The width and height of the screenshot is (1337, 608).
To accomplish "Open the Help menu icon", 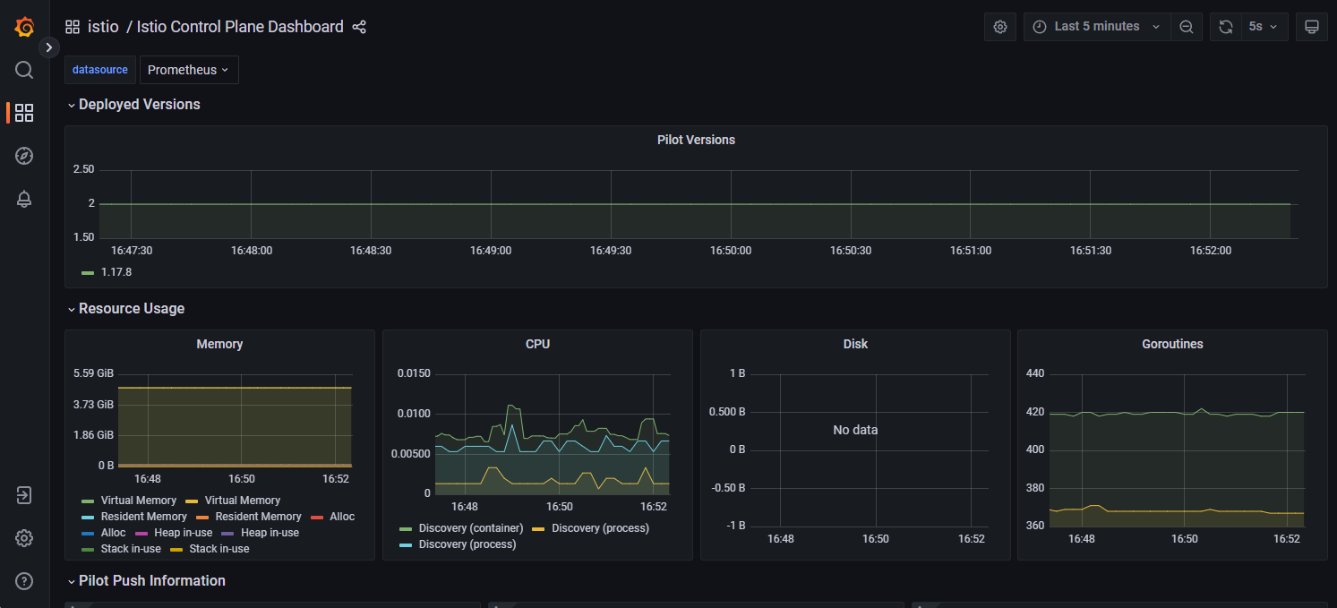I will [x=23, y=581].
